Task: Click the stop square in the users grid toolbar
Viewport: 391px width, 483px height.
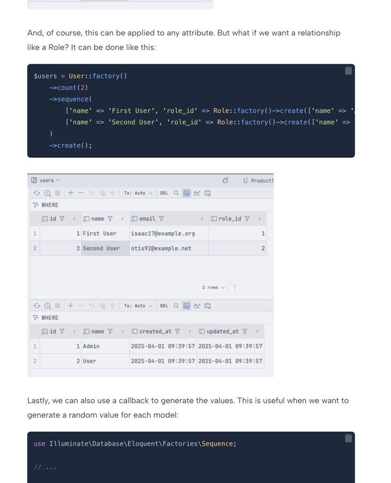Action: [57, 193]
